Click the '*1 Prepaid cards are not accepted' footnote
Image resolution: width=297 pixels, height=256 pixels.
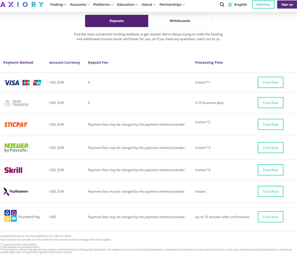pyautogui.click(x=18, y=244)
